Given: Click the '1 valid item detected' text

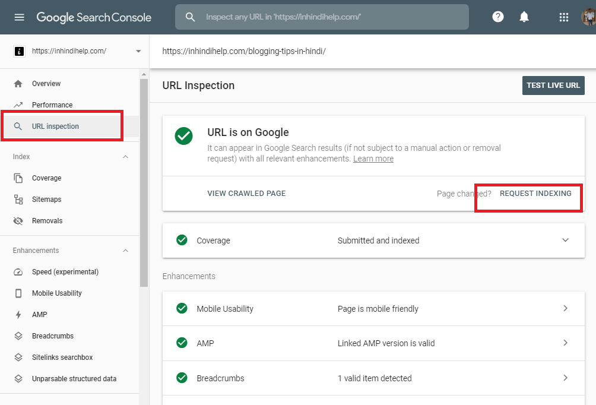Looking at the screenshot, I should click(375, 378).
